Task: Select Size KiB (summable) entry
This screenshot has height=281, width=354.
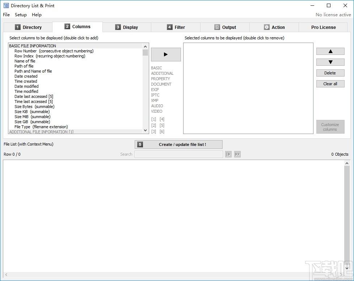Action: point(75,112)
